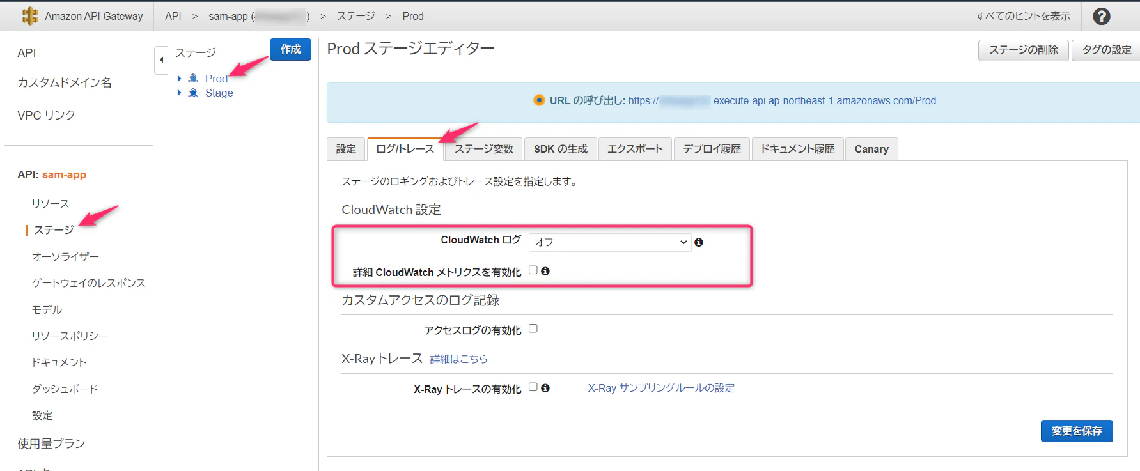1140x471 pixels.
Task: Collapse the stage panel with the left arrow handle
Action: (x=161, y=59)
